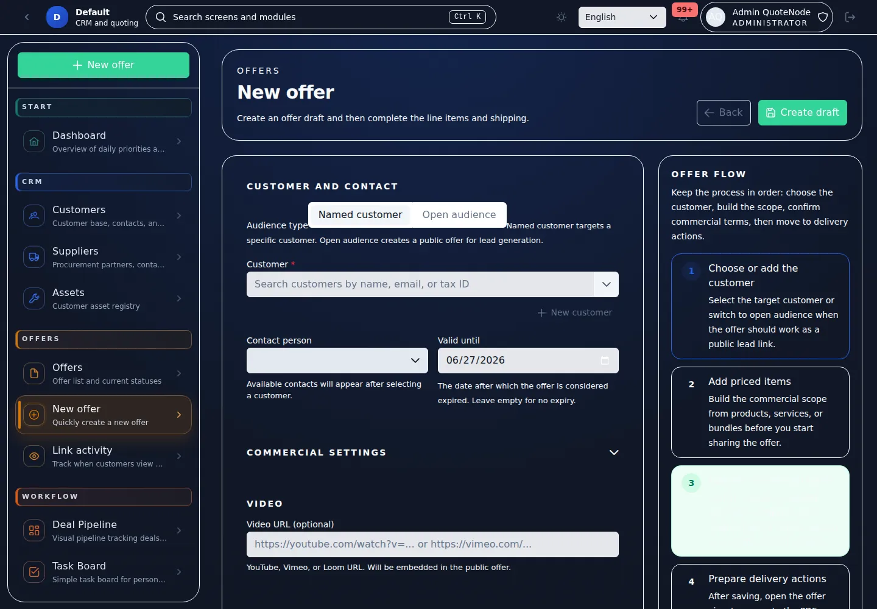Open Offers list menu item
Viewport: 877px width, 609px height.
[104, 373]
